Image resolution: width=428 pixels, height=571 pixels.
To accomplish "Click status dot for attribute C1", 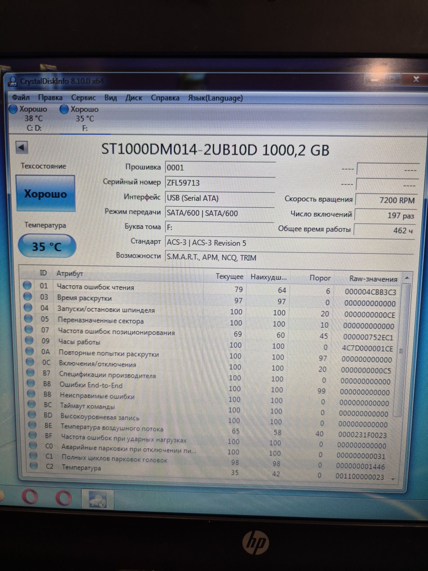I will click(34, 456).
